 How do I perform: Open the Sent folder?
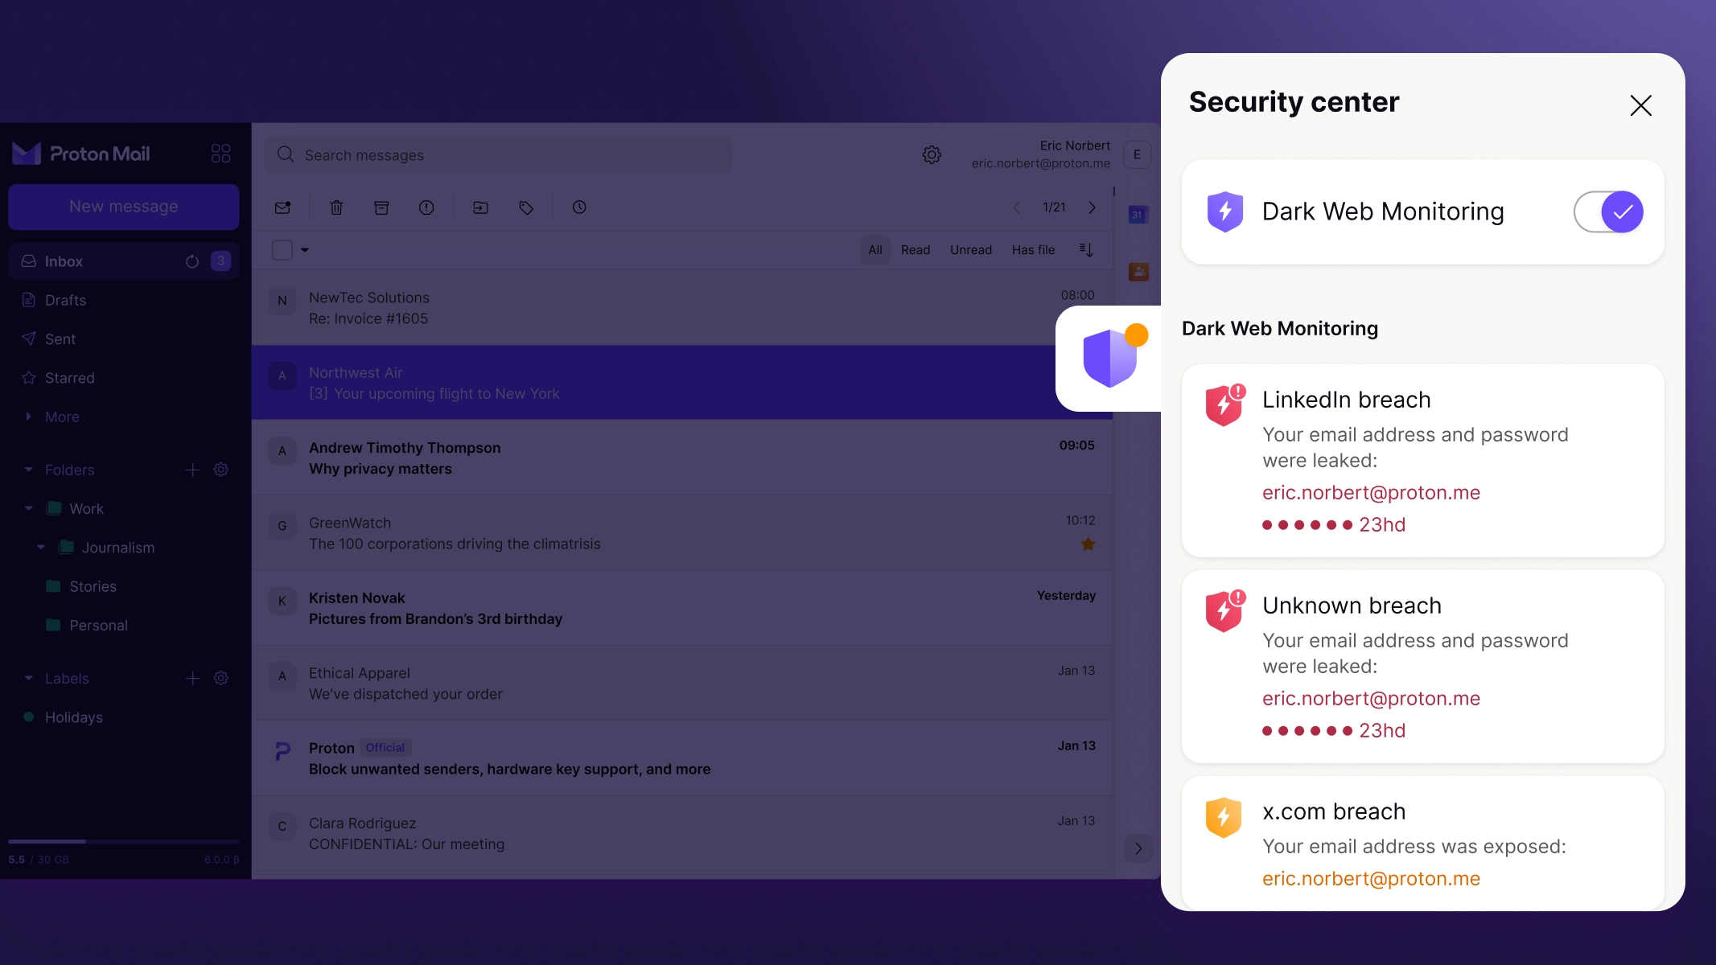coord(124,339)
